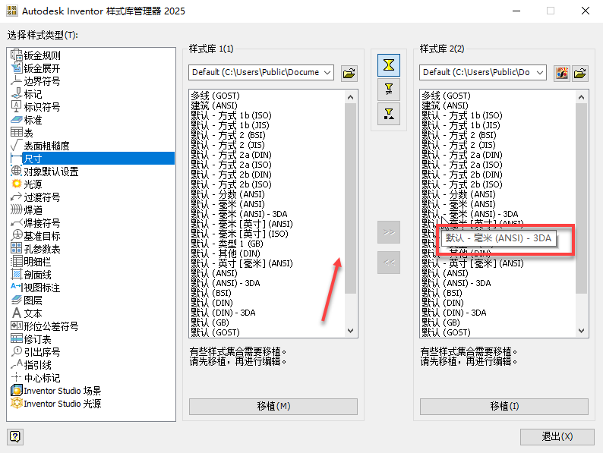
Task: Click library 2 scrollbar down arrow
Action: tap(581, 330)
